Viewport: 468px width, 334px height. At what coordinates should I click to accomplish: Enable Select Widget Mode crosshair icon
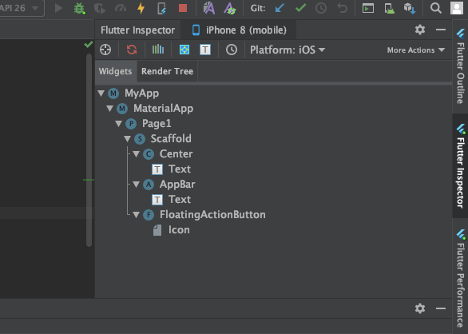105,50
